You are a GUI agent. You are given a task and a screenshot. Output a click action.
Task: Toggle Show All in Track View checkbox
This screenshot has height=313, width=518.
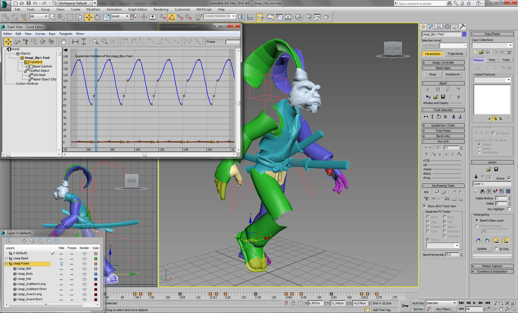pos(425,206)
